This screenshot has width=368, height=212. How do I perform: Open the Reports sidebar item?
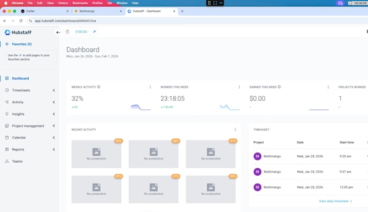(x=18, y=149)
